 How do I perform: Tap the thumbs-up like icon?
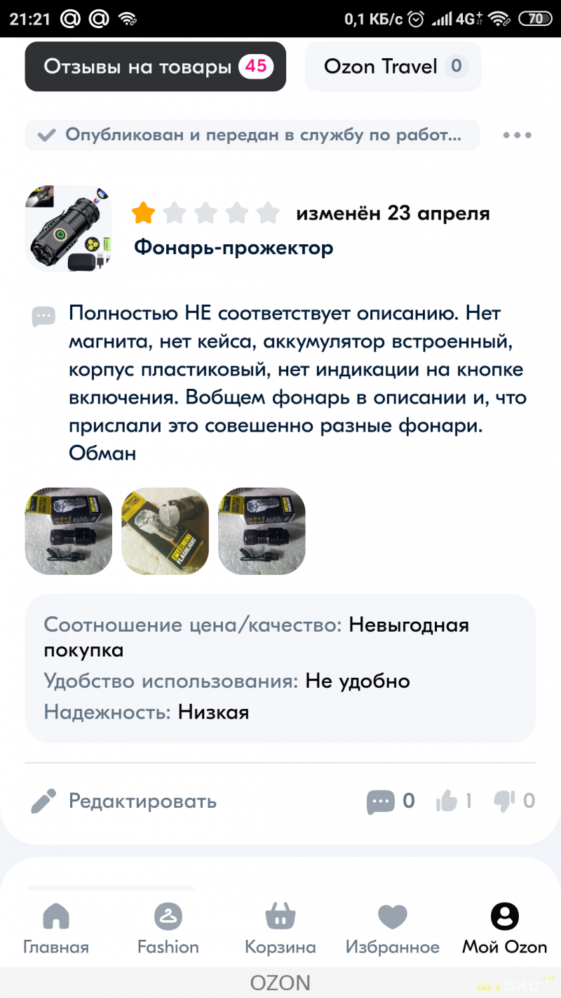coord(446,801)
